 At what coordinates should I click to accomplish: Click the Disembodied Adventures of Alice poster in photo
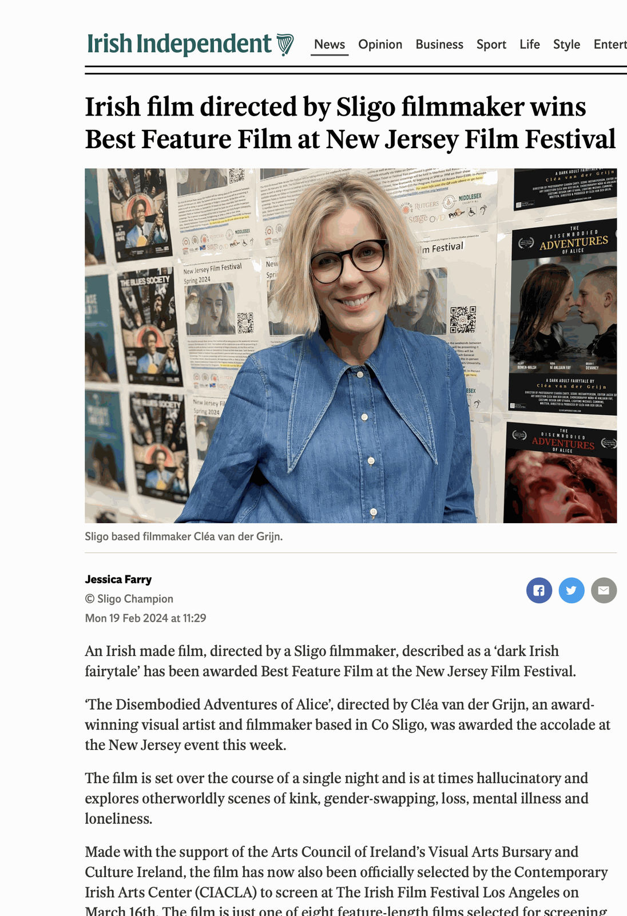point(564,316)
